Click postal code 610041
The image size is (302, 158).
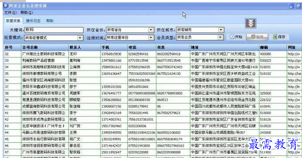pyautogui.click(x=265, y=106)
